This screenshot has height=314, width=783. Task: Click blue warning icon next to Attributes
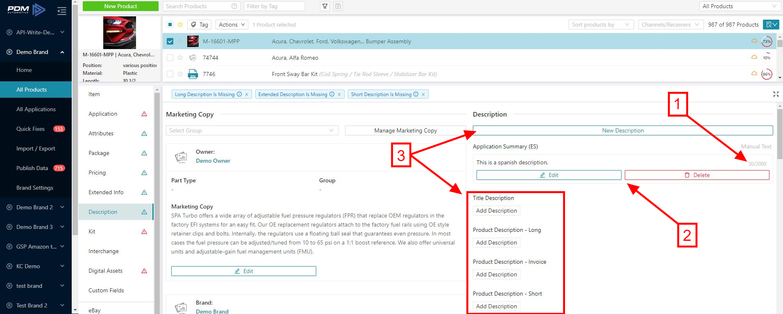point(144,133)
